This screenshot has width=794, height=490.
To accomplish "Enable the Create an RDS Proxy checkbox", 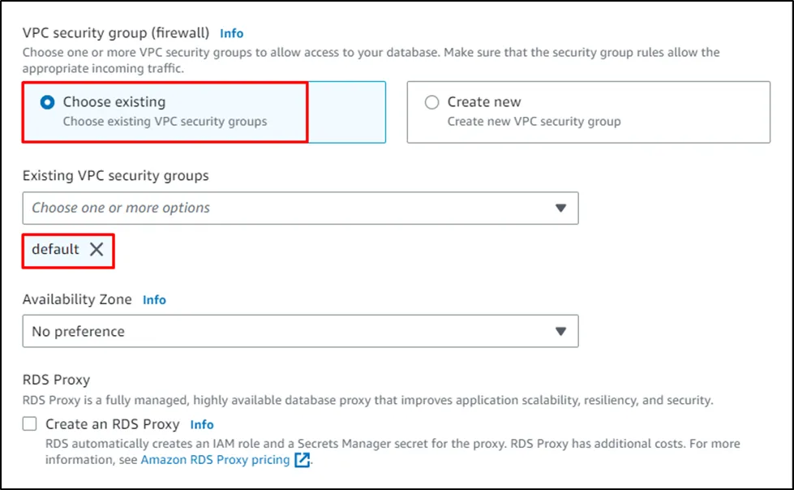I will click(30, 424).
